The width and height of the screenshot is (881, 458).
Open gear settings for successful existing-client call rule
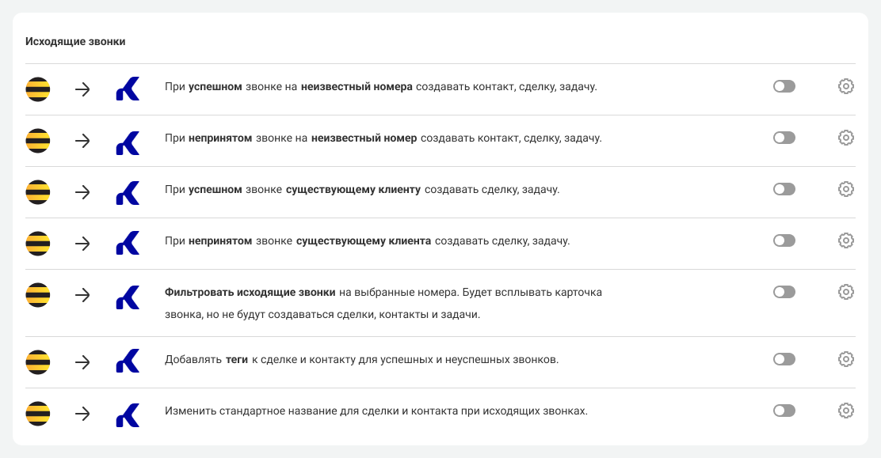point(845,189)
